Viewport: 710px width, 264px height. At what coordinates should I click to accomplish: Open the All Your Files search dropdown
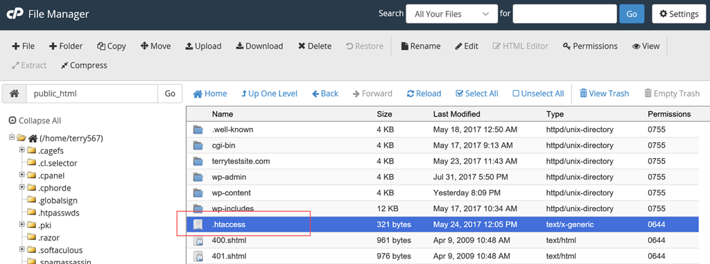tap(452, 14)
